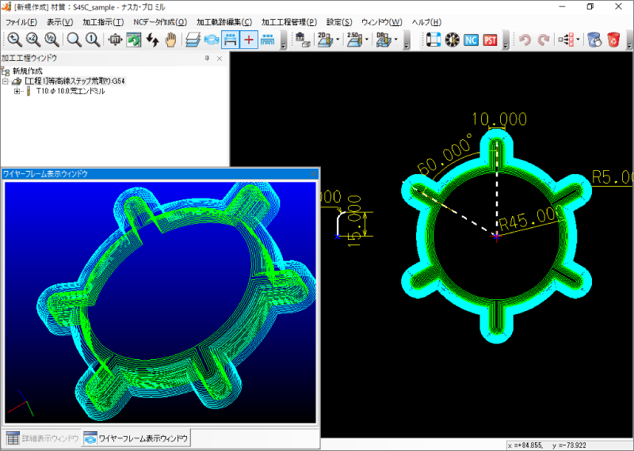The width and height of the screenshot is (634, 451).
Task: Click the blue frame toolpath icon
Action: (433, 40)
